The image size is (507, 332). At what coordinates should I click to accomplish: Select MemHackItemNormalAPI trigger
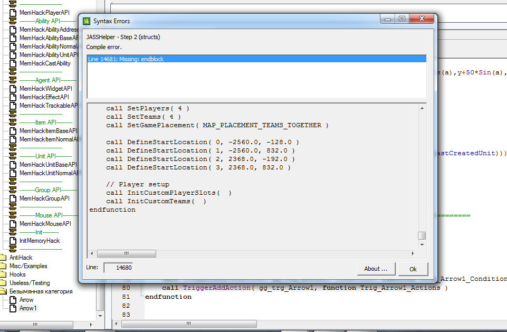(49, 139)
